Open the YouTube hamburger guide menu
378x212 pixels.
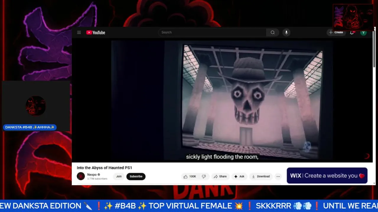click(x=79, y=32)
